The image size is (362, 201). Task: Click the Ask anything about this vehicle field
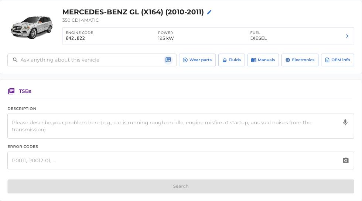[x=92, y=60]
